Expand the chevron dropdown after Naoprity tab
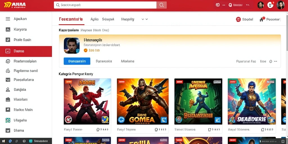The height and width of the screenshot is (144, 288). [145, 19]
